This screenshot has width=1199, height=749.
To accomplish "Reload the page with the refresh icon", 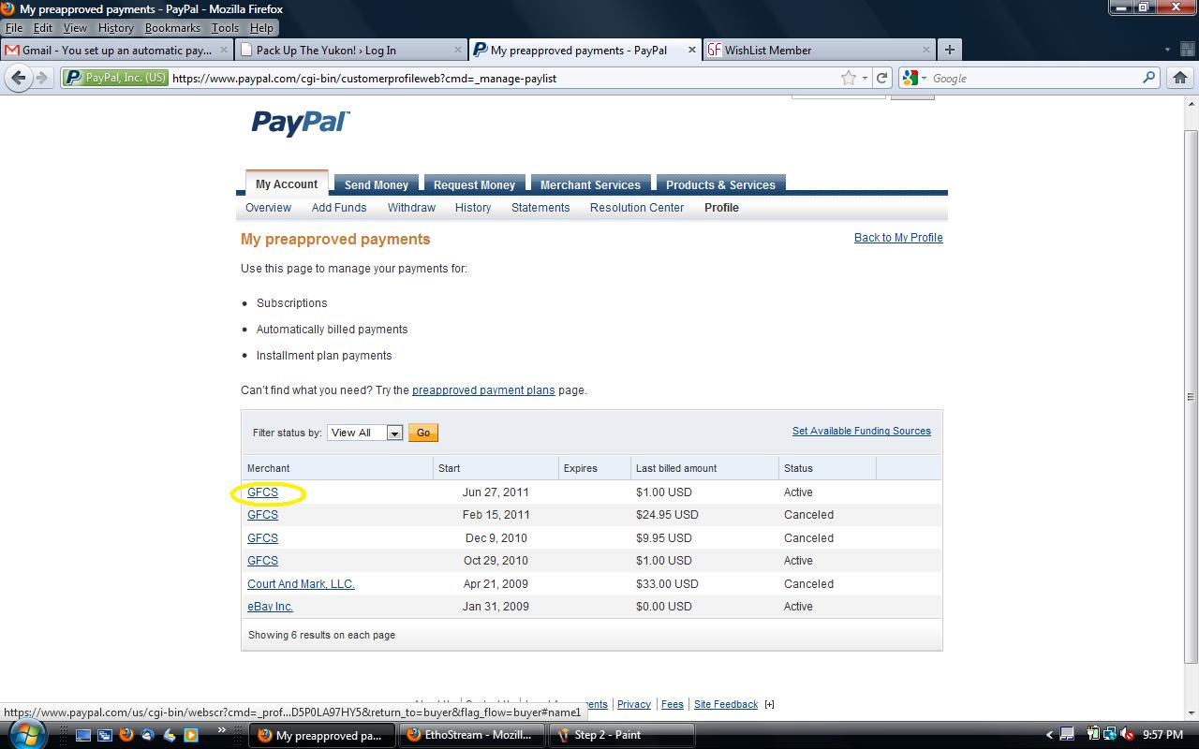I will [881, 78].
